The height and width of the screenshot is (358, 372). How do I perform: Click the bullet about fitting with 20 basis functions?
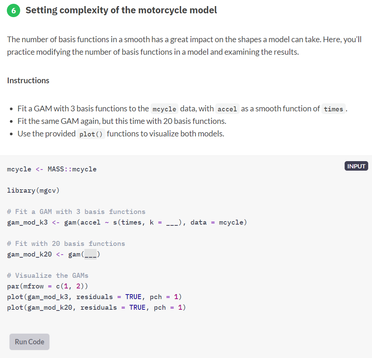[122, 121]
